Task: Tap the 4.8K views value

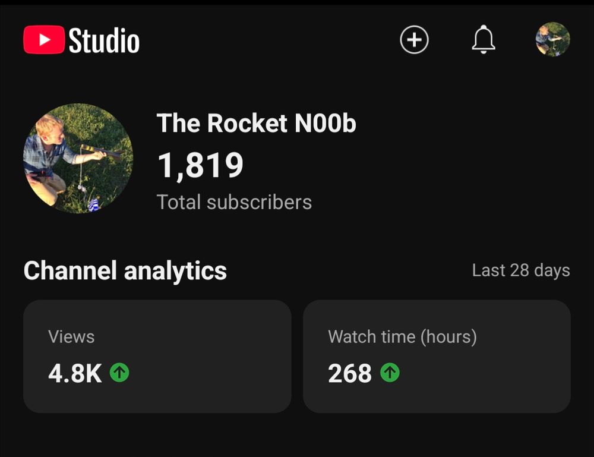Action: (75, 373)
